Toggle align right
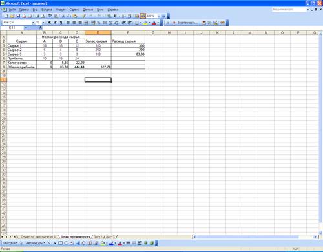This screenshot has height=252, width=323. coord(80,23)
